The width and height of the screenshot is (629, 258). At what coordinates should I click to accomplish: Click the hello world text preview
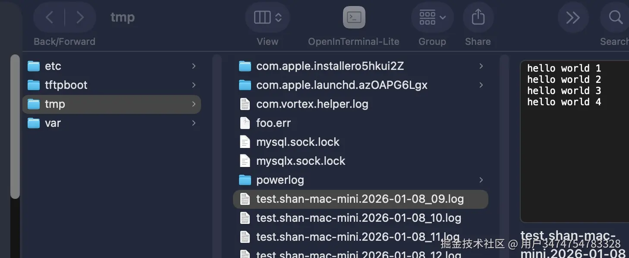point(563,85)
